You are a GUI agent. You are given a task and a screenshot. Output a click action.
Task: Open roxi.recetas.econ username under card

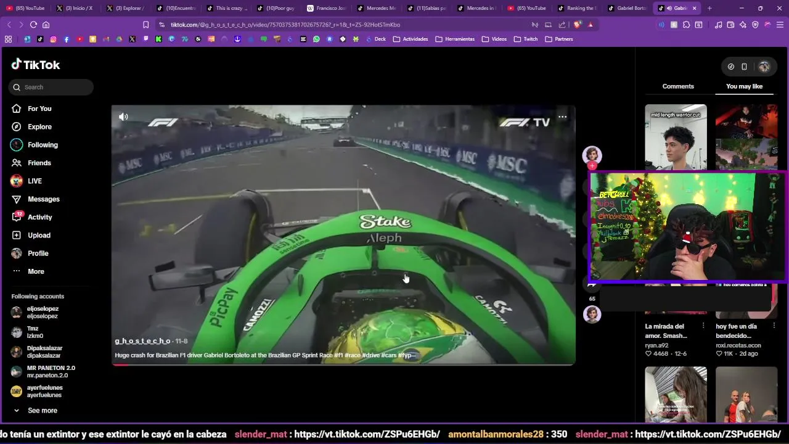pos(738,345)
